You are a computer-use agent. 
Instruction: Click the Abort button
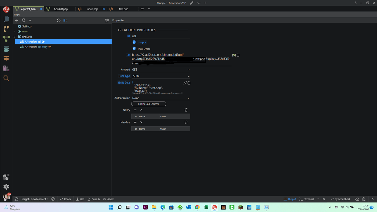(109, 199)
